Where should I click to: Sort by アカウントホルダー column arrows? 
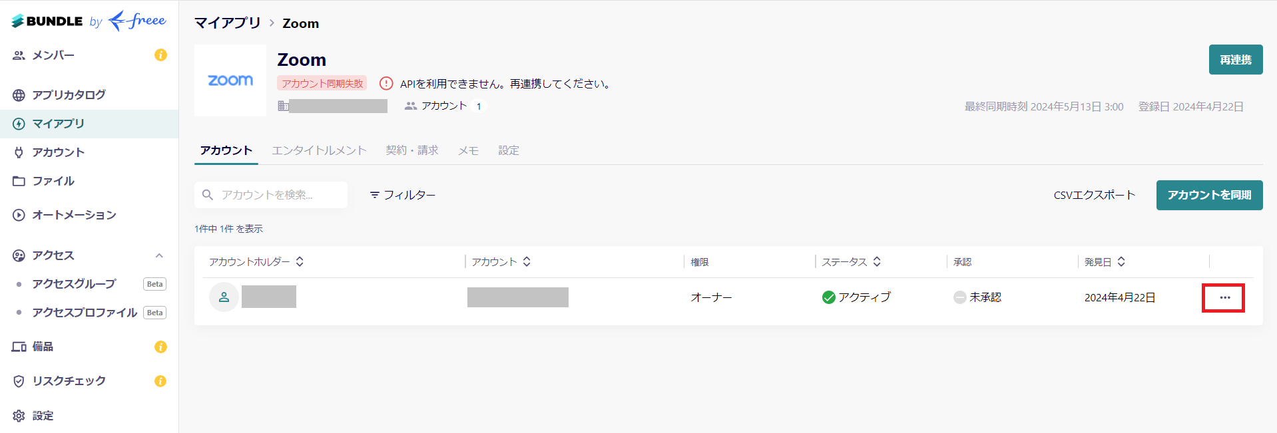coord(300,261)
